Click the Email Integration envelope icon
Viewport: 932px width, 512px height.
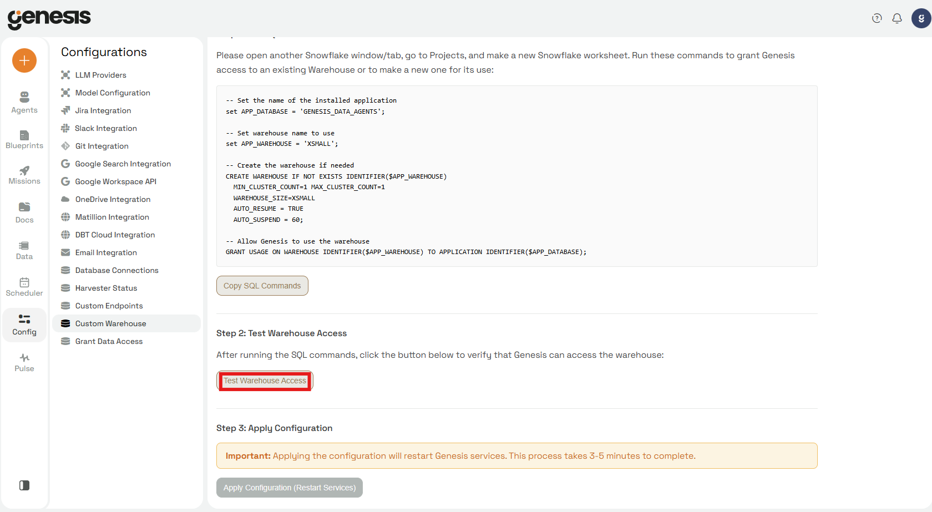[x=65, y=252]
